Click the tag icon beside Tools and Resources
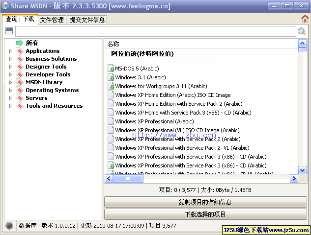The image size is (311, 235). click(20, 106)
